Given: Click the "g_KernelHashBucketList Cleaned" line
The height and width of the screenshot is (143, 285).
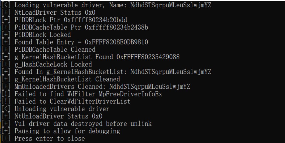Looking at the screenshot, I should pos(67,79).
